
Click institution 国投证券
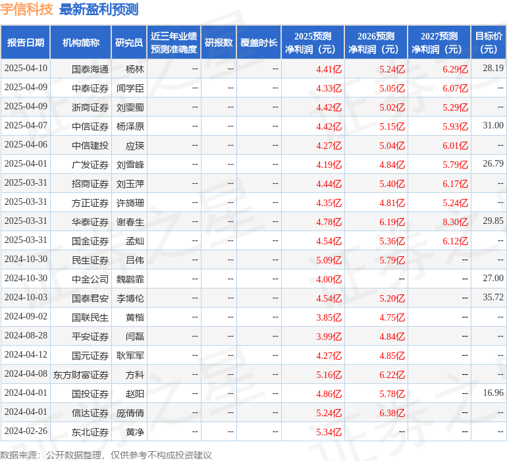click(90, 393)
